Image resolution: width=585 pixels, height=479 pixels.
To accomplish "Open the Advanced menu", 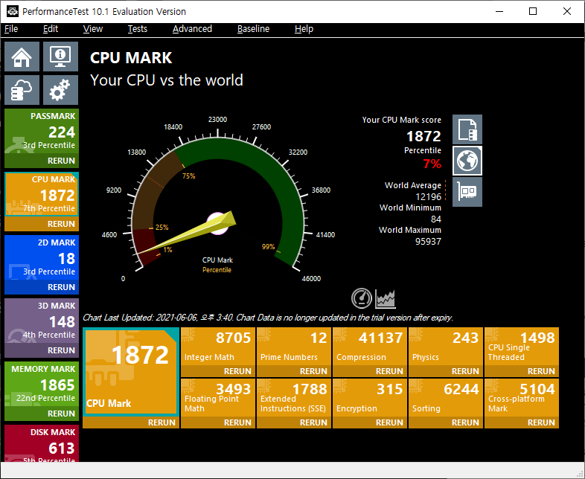I will pyautogui.click(x=192, y=29).
